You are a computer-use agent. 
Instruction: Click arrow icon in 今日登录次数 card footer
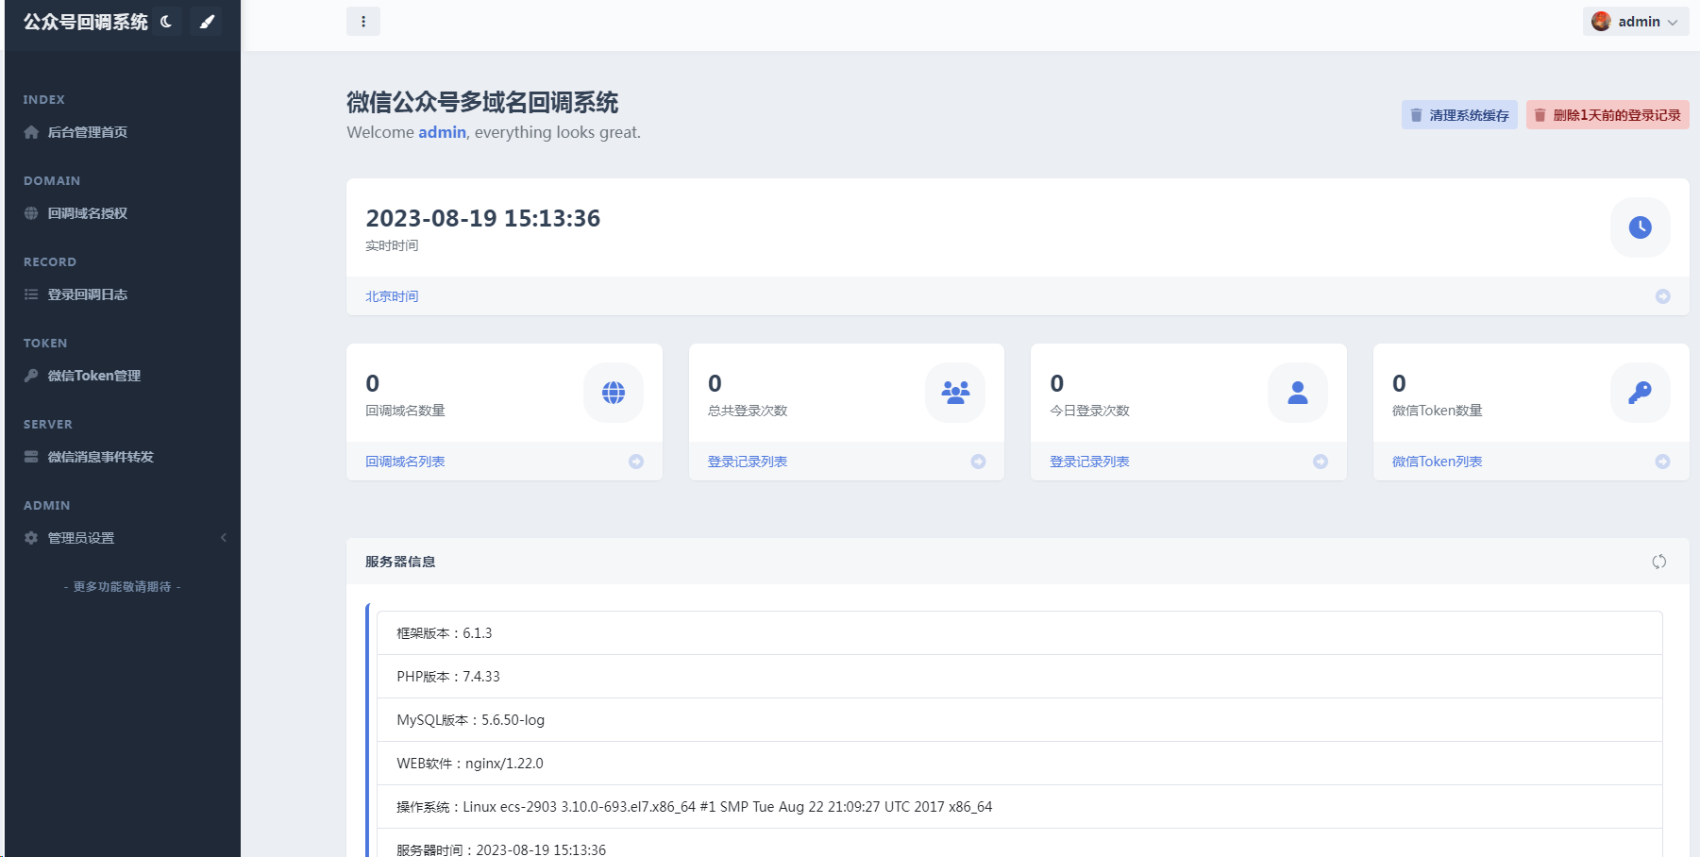[1321, 462]
